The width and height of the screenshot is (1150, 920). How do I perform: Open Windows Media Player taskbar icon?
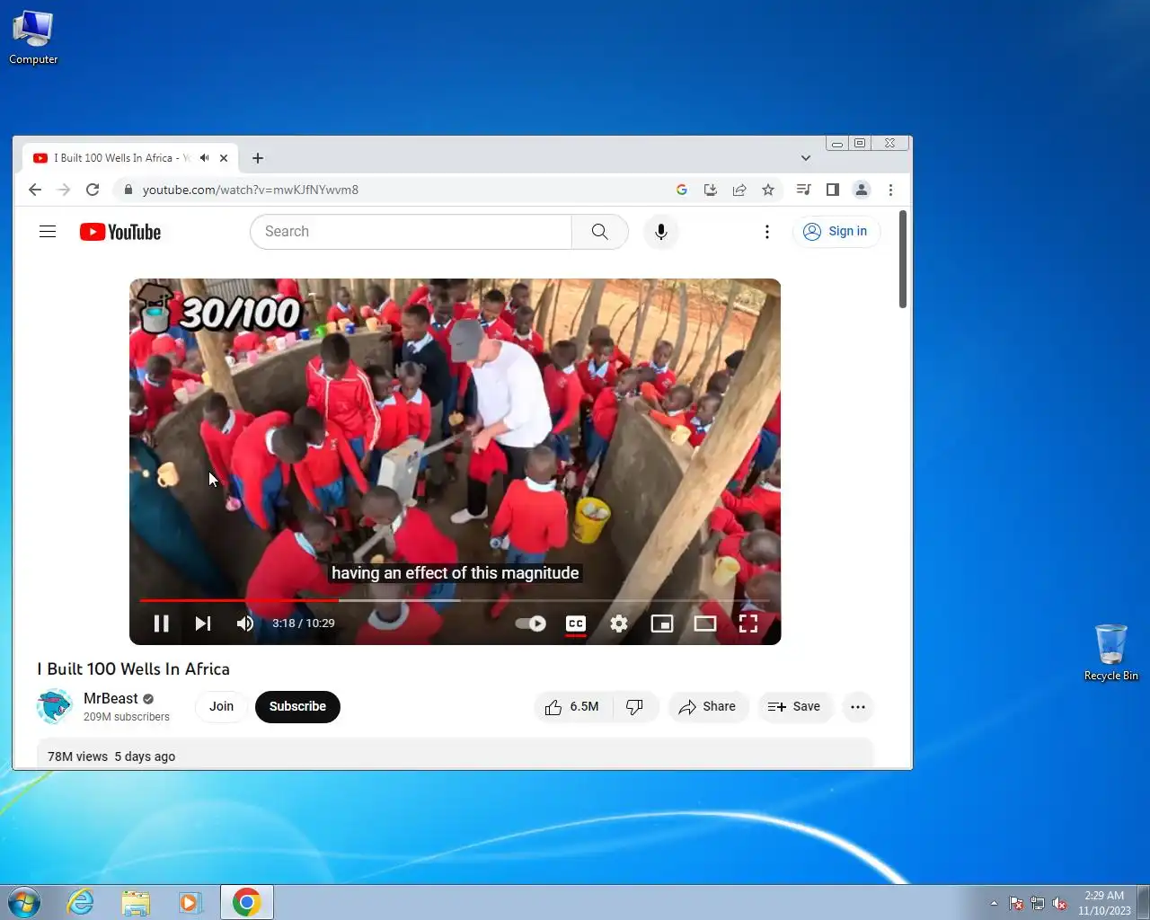(x=190, y=902)
